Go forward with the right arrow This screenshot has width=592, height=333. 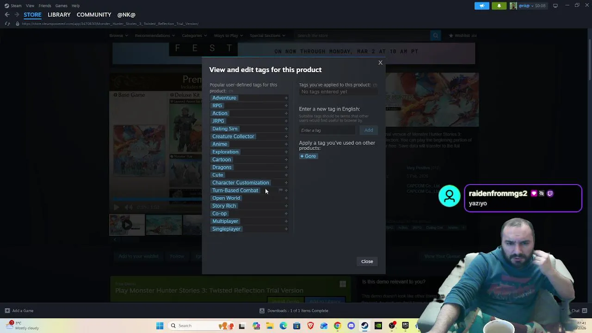17,15
